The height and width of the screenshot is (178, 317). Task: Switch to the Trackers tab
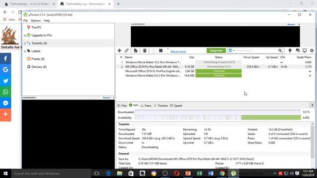160,105
